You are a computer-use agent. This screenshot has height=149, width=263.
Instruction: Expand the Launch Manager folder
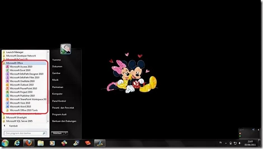tap(13, 52)
